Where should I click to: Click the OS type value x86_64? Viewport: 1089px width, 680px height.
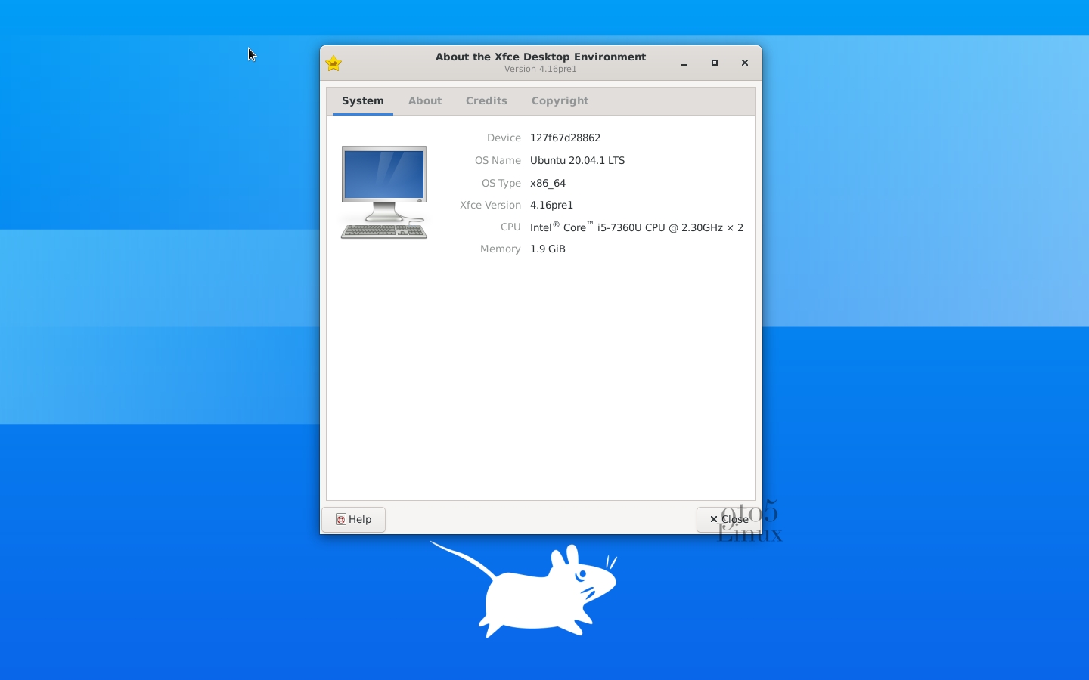pyautogui.click(x=548, y=184)
